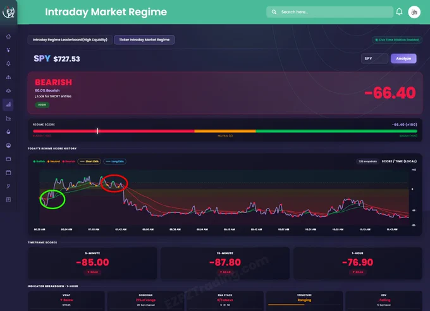Open notifications bell in the top header
This screenshot has width=430, height=311.
399,12
